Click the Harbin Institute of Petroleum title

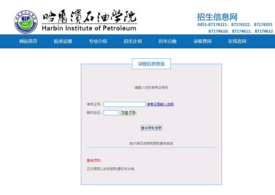click(89, 28)
